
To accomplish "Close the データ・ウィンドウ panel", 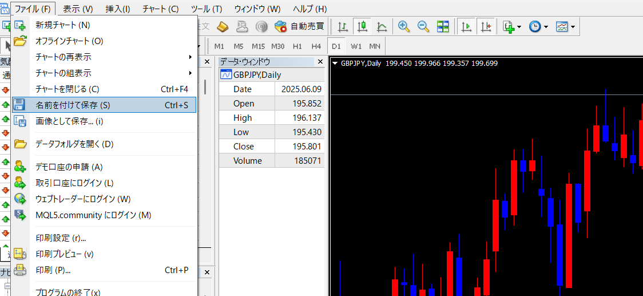I will (320, 62).
